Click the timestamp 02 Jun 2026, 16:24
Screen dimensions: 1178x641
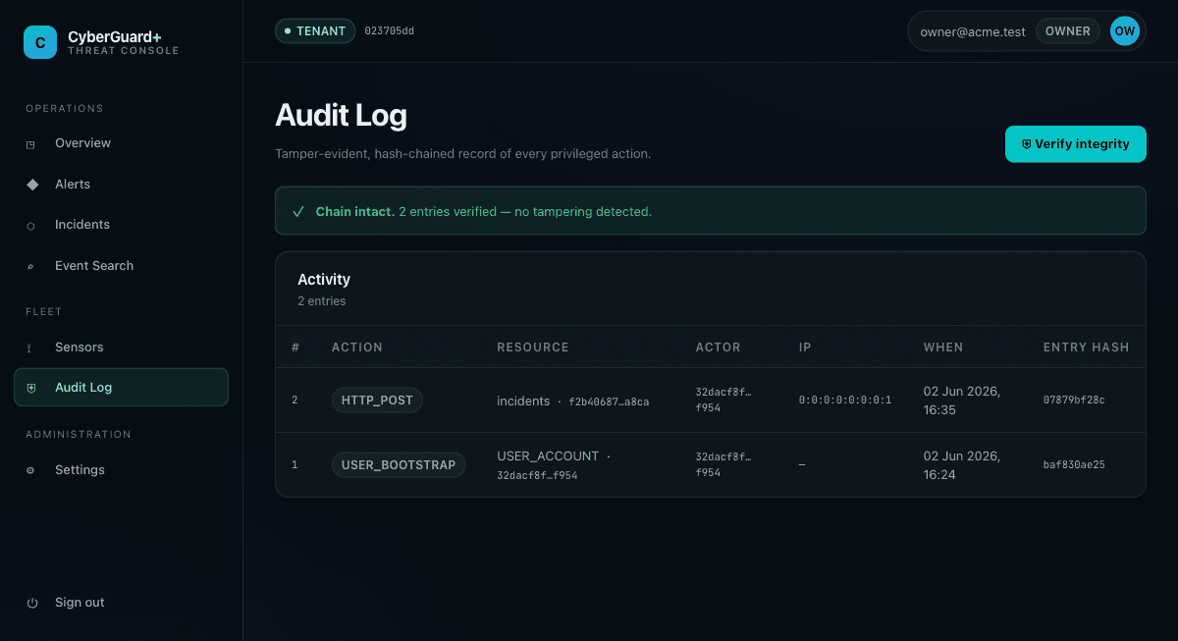point(962,465)
